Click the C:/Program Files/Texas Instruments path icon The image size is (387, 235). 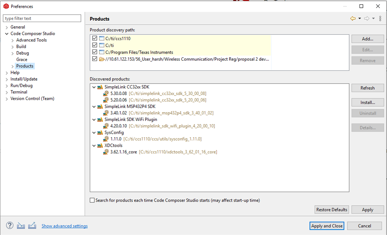coord(101,52)
